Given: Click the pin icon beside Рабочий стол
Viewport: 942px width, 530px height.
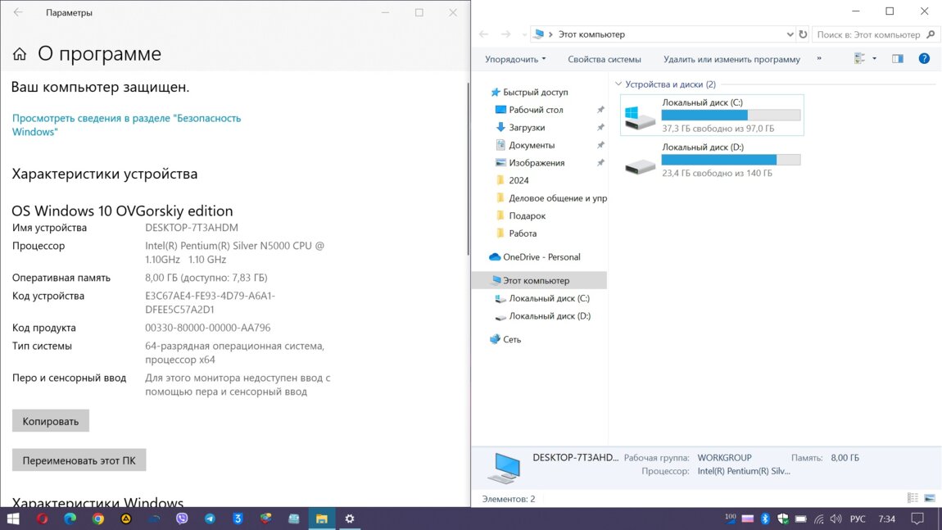Looking at the screenshot, I should (x=600, y=110).
